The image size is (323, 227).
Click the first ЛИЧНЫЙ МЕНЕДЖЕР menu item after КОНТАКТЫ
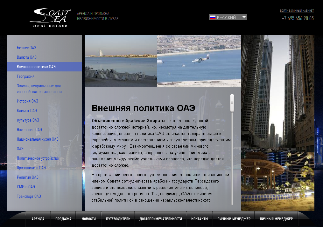[x=234, y=219]
